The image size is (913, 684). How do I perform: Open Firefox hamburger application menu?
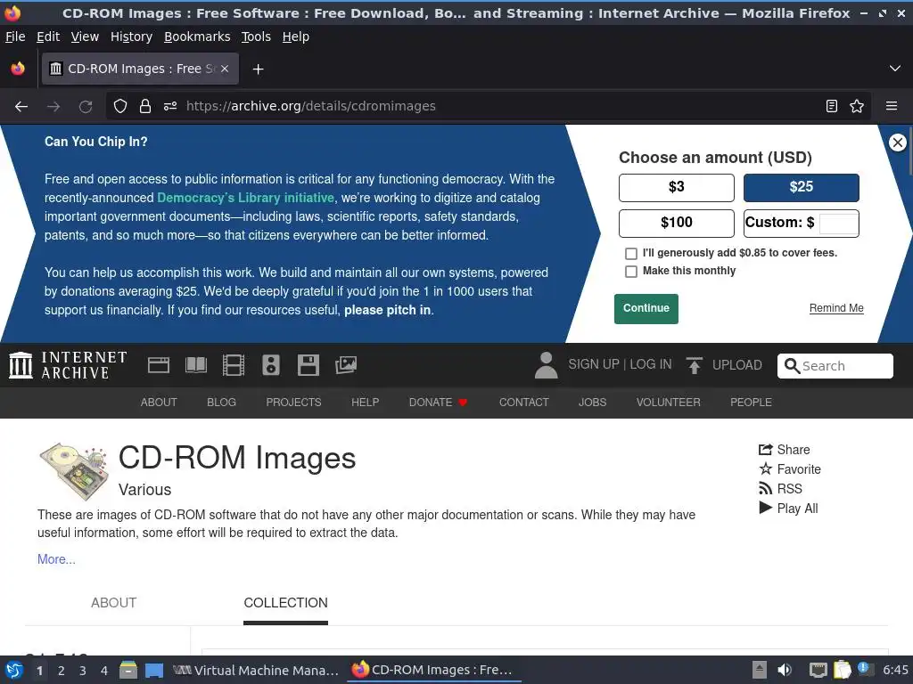(x=892, y=107)
